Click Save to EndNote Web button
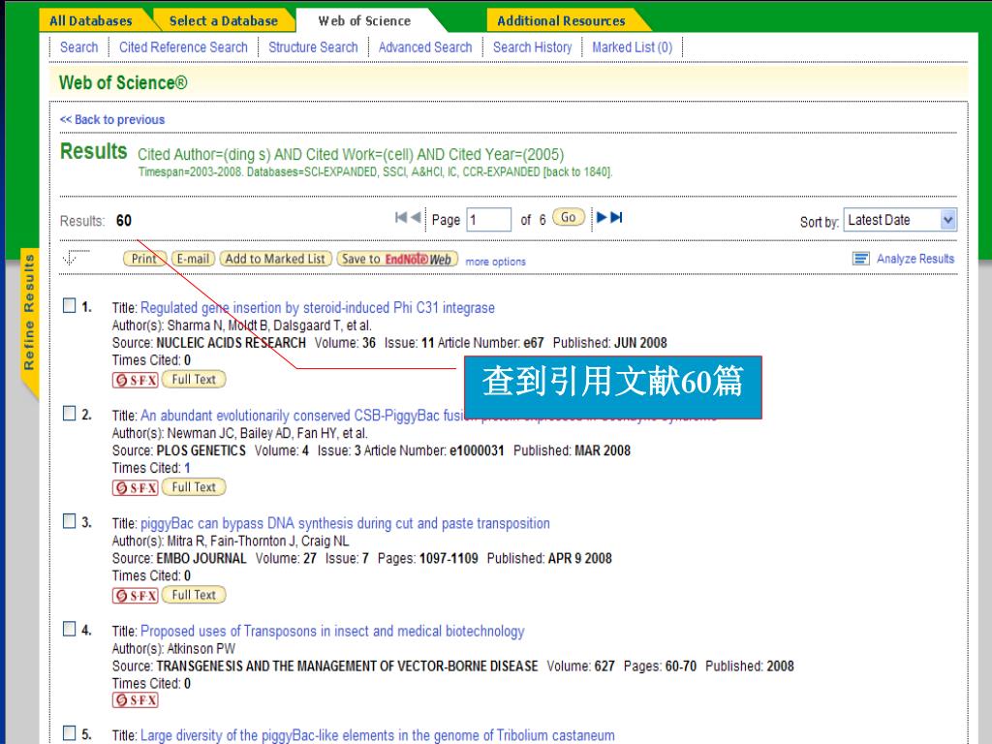992x744 pixels. click(396, 259)
